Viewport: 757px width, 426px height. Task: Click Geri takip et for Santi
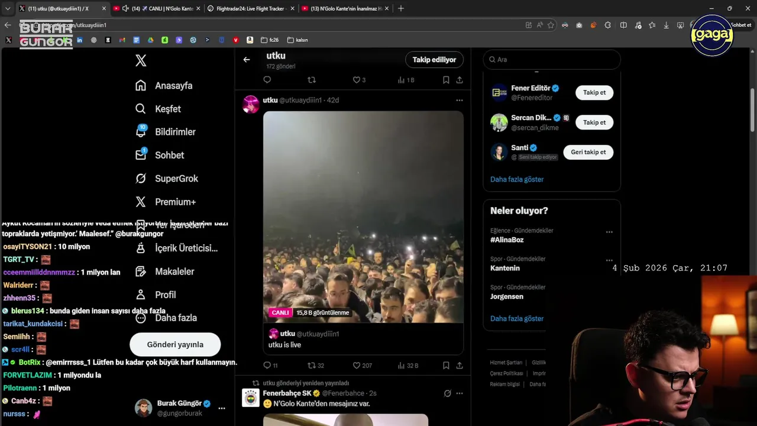tap(588, 152)
